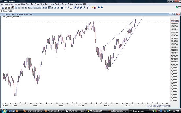The image size is (181, 113).
Task: Click the zoom out magnifier
Action: point(102,8)
